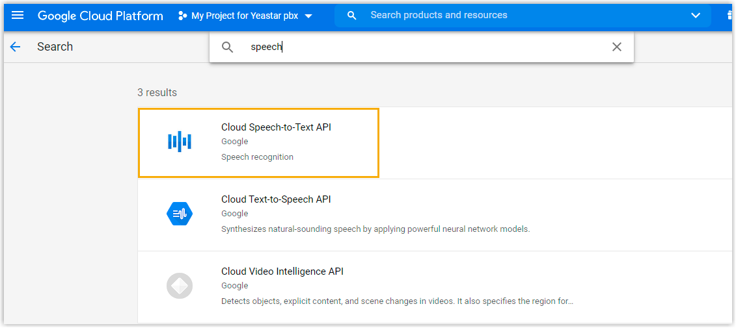Select the My Project for Yeastar pbx name
The image size is (736, 328).
(245, 16)
